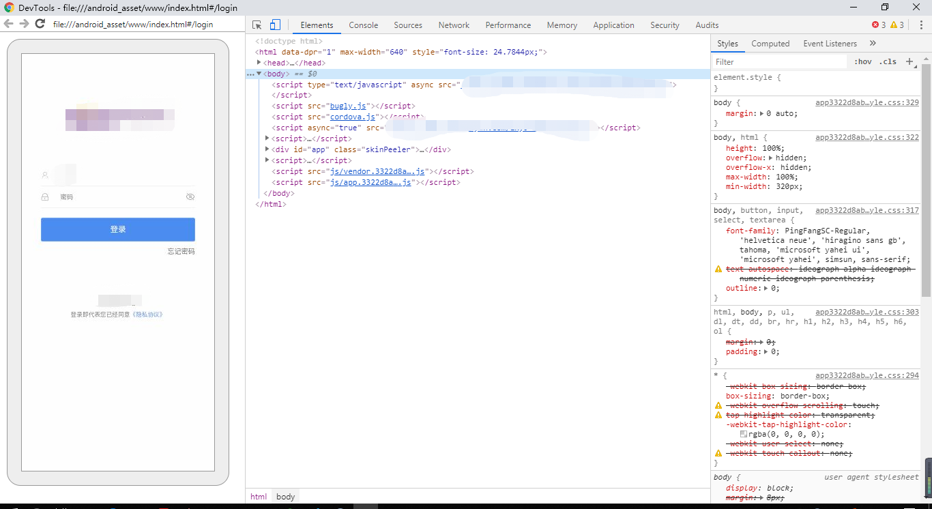Click the red error count indicator
Image resolution: width=932 pixels, height=509 pixels.
pos(878,25)
